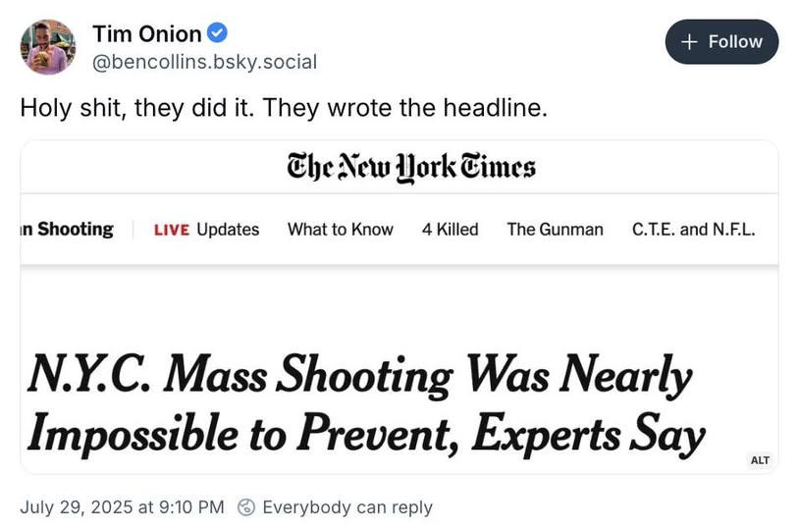The width and height of the screenshot is (799, 530).
Task: Click the Everybody can reply label
Action: (x=347, y=507)
